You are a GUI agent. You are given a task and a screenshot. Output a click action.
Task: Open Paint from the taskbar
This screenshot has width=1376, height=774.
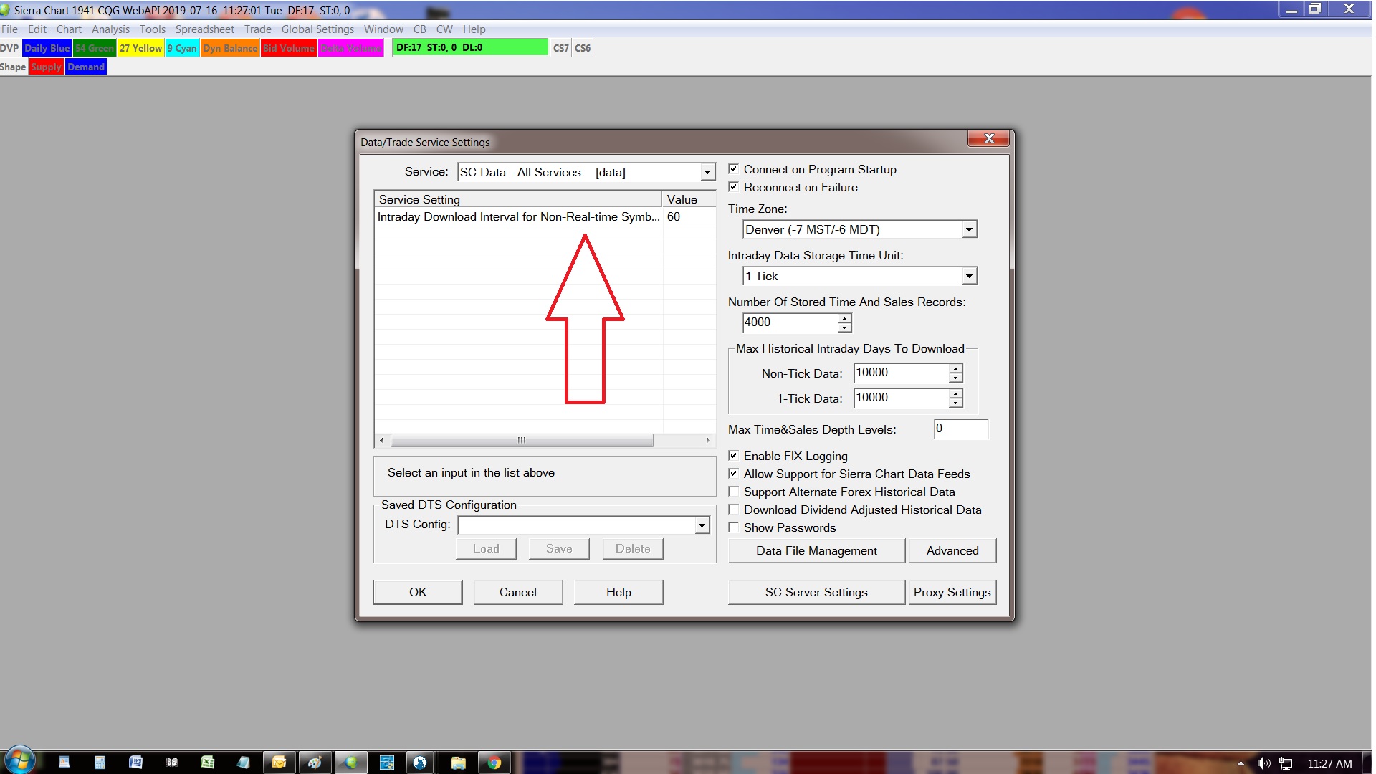tap(315, 763)
